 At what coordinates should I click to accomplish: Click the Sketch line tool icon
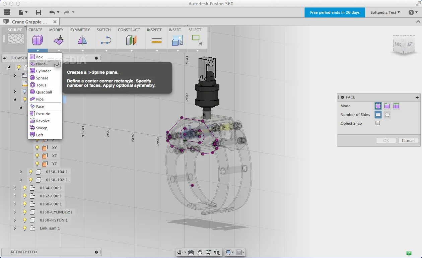106,41
